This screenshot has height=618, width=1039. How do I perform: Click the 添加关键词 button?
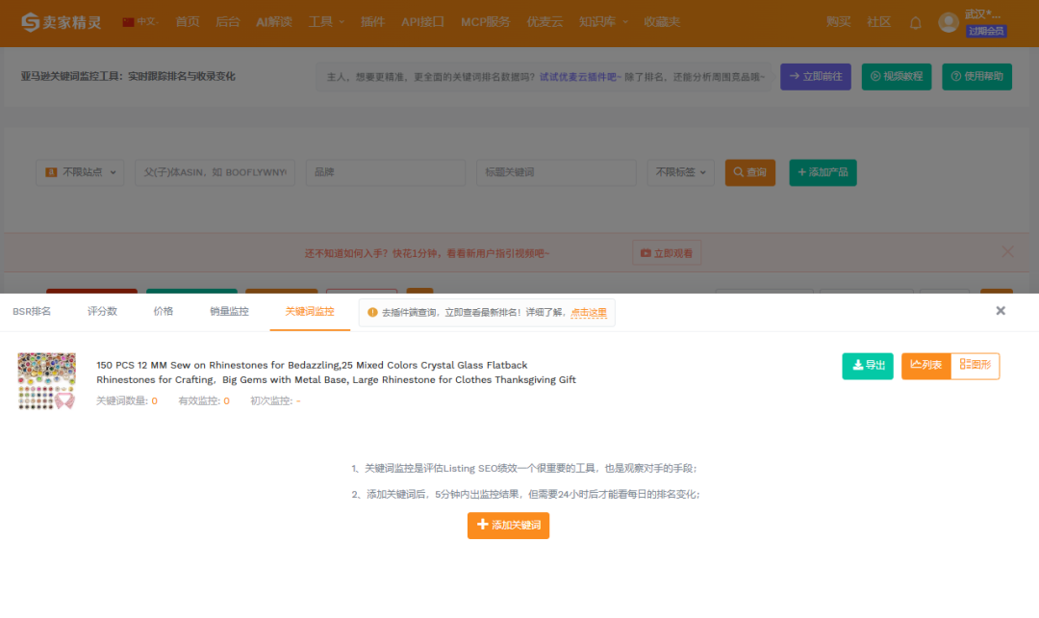(508, 526)
